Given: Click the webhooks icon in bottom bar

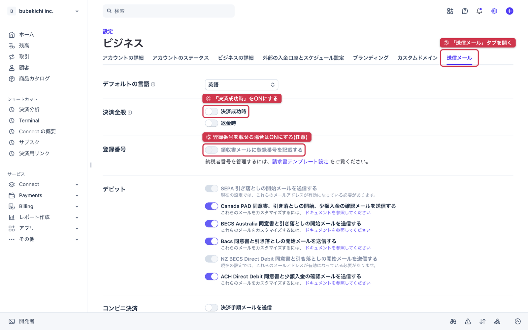Looking at the screenshot, I should point(497,321).
